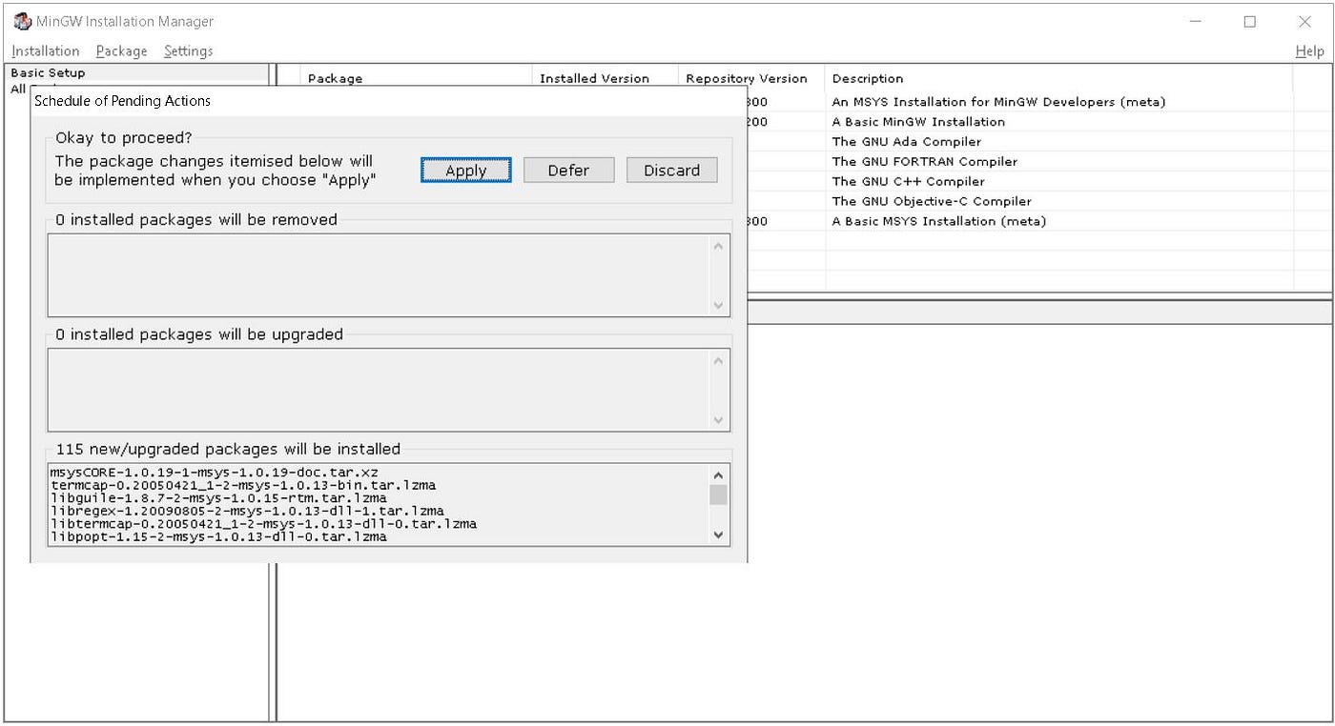Click the scroll-up arrow of installed packages list
The width and height of the screenshot is (1335, 726).
tap(718, 473)
